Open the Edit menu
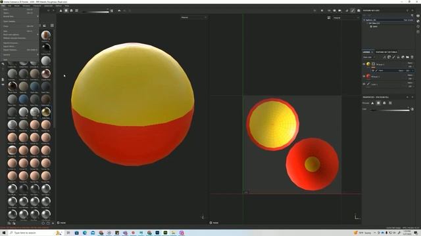 10,6
